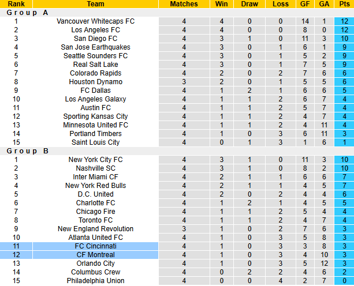Select the highlighted CF Montreal team name
This screenshot has width=354, height=286.
tap(95, 255)
